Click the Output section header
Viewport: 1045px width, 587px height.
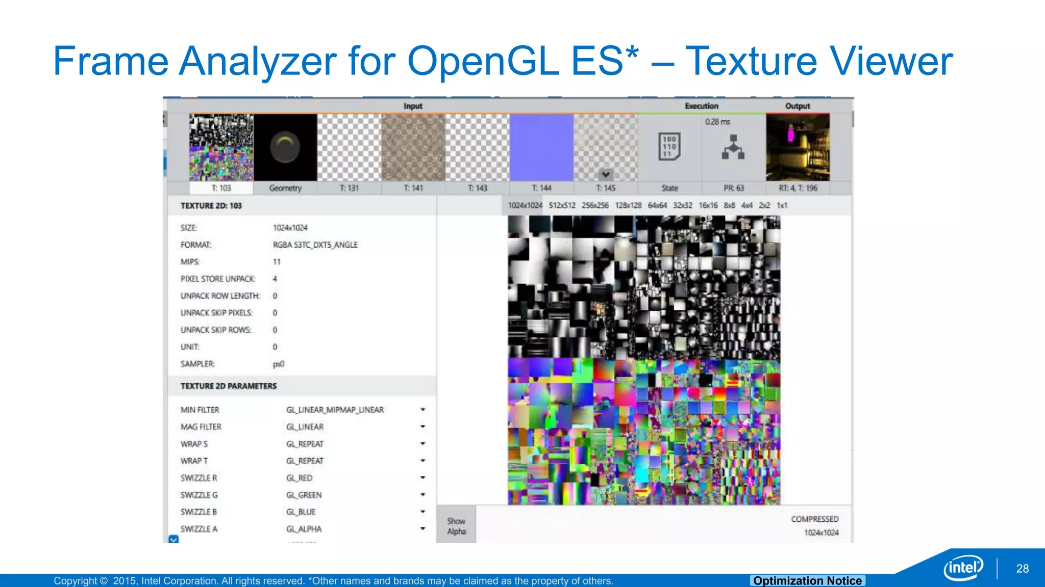798,106
